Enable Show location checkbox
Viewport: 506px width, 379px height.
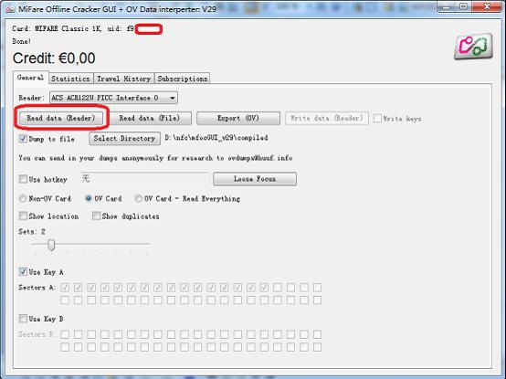tap(23, 216)
